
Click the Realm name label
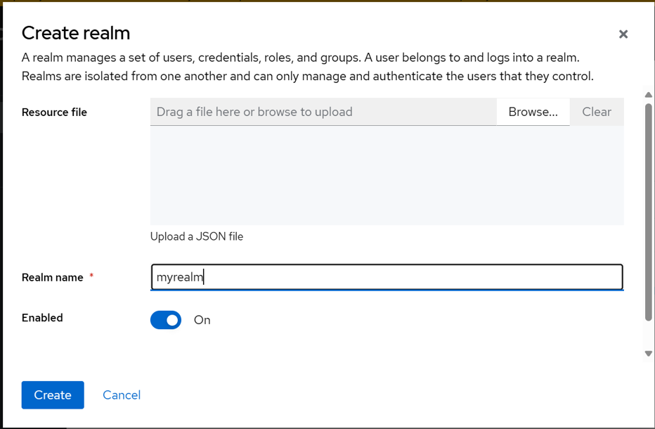pos(53,278)
